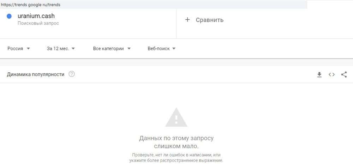Click Сравнить to add a comparison term
This screenshot has width=353, height=164.
pos(209,20)
